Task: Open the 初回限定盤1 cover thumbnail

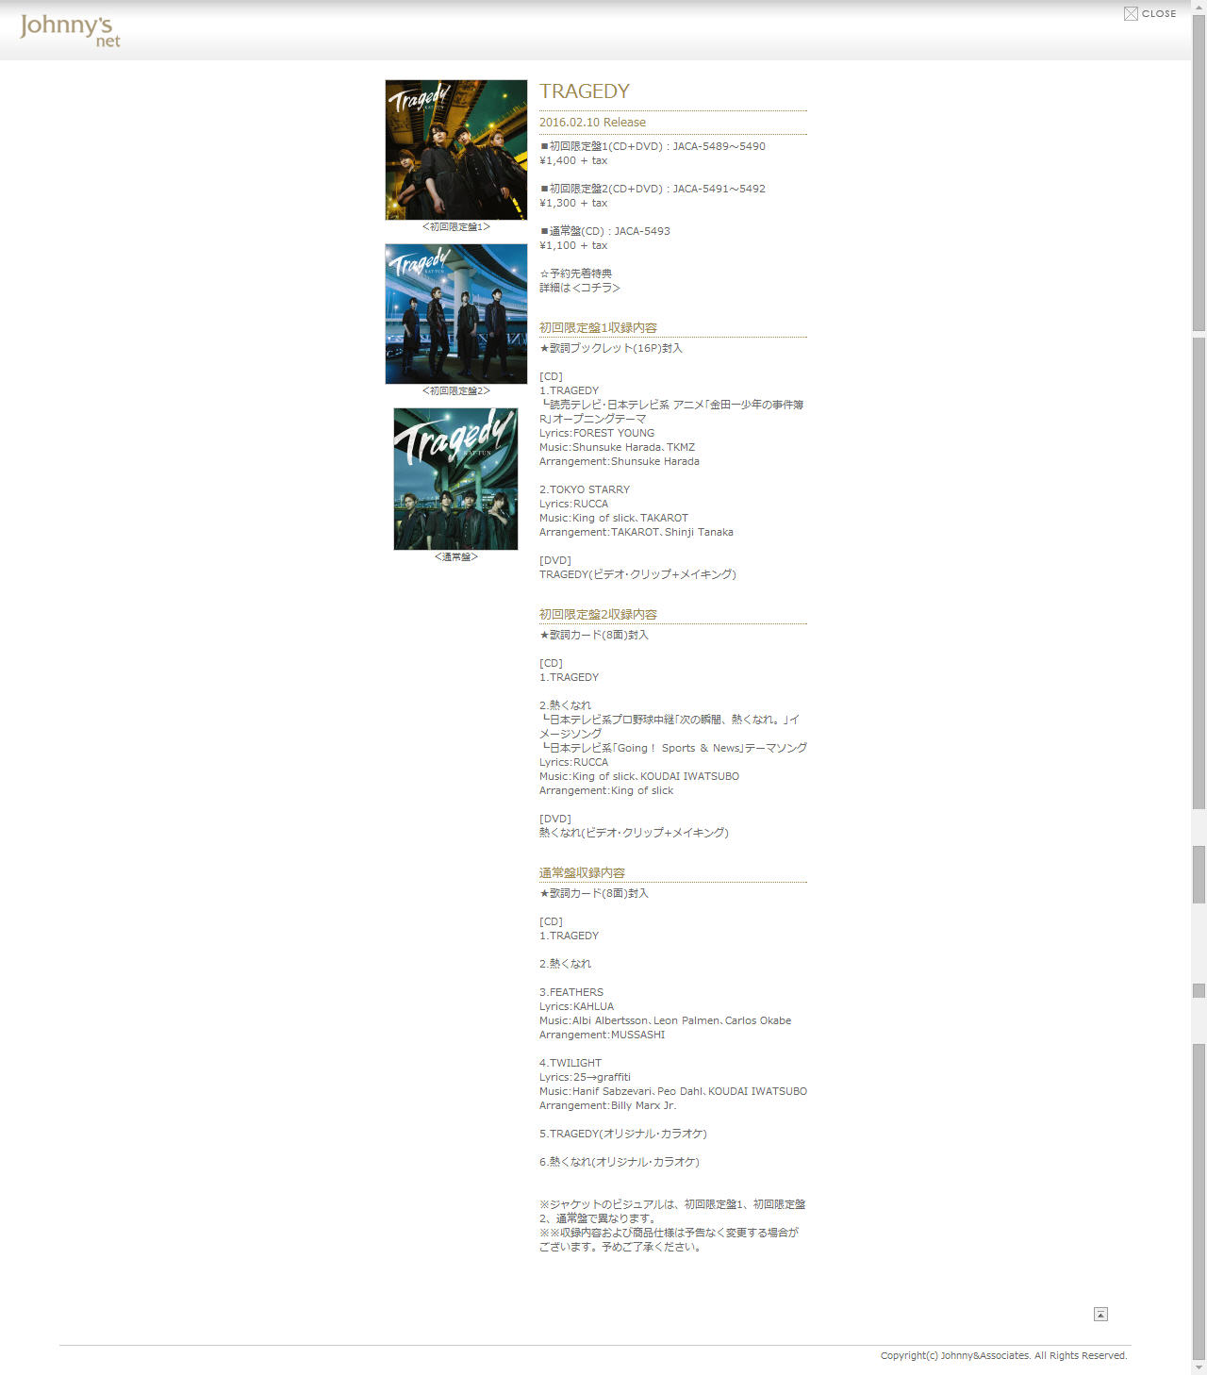Action: [x=456, y=150]
